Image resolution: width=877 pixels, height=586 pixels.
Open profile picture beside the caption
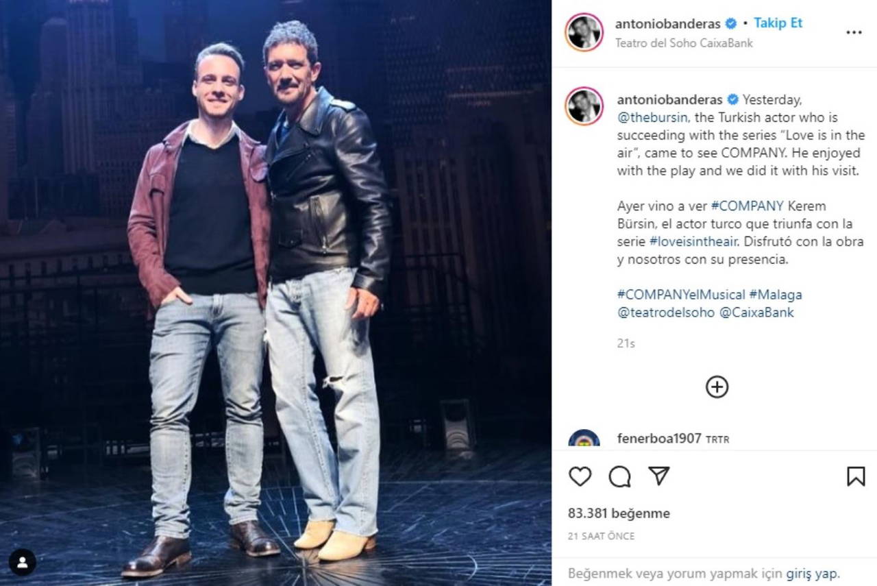[584, 106]
